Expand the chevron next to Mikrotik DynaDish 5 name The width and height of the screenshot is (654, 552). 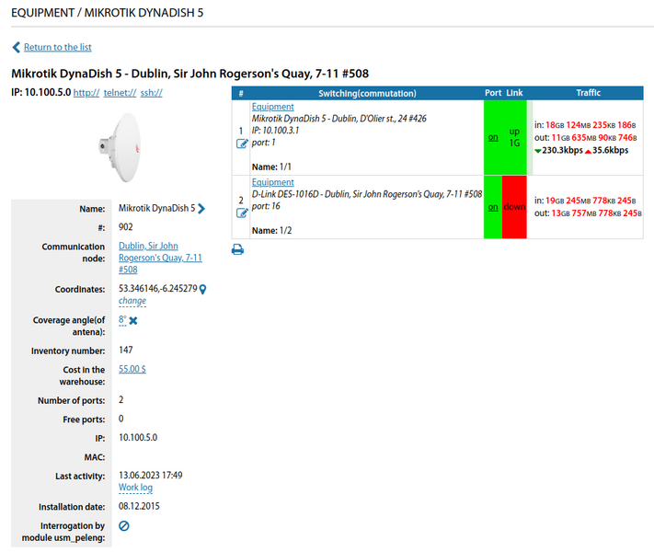click(x=201, y=209)
